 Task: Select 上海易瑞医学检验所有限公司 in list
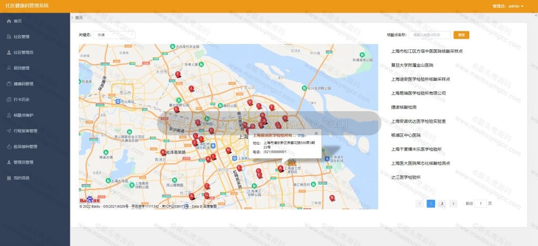(x=418, y=93)
